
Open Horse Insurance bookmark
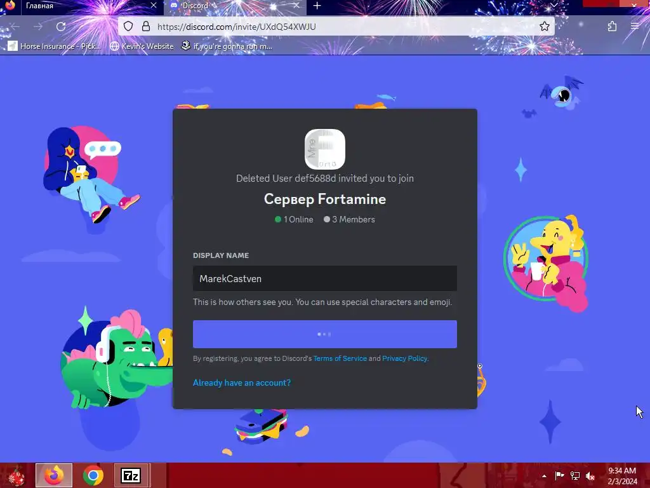(x=55, y=46)
